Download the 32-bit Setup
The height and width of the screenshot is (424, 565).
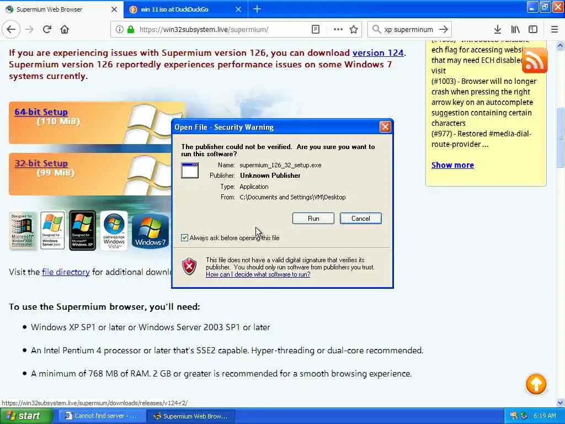(41, 163)
